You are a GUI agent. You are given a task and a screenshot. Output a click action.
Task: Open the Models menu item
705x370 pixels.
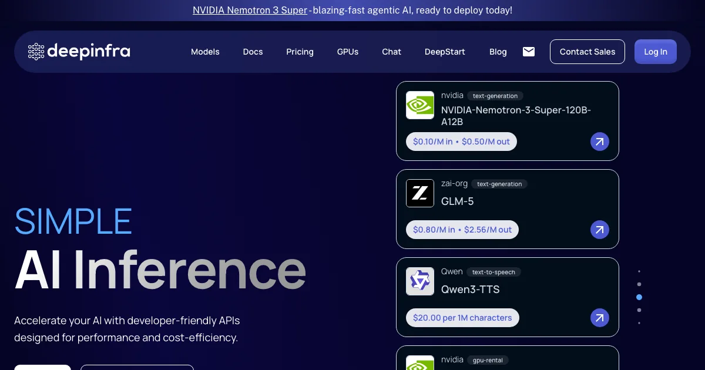(x=205, y=52)
